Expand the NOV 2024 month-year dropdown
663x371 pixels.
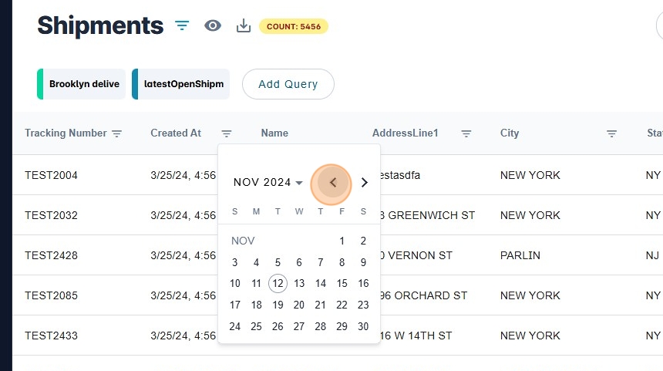(268, 183)
